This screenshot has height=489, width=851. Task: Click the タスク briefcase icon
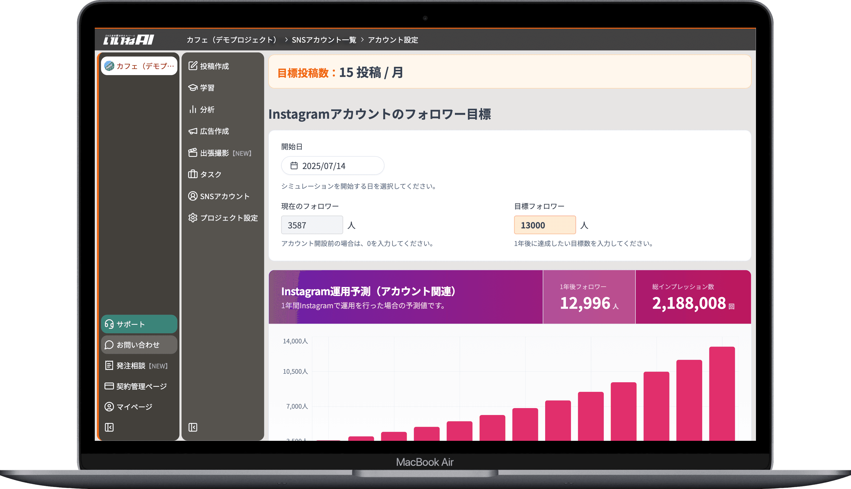(x=193, y=174)
